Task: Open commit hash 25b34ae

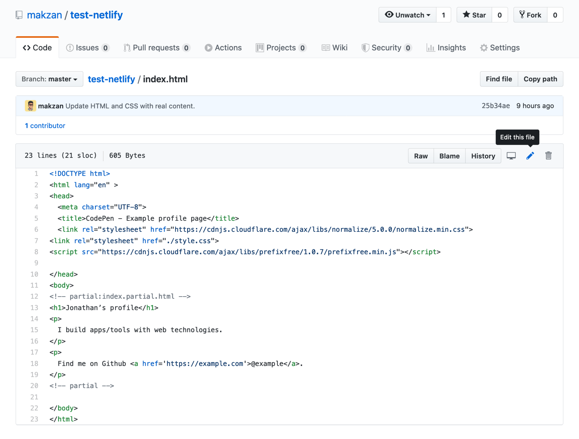Action: (x=496, y=106)
